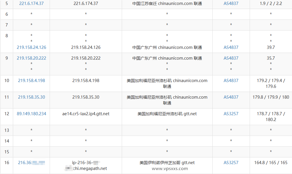Select the 中国江苏宿迁 chinaunicom.com location text
The height and width of the screenshot is (174, 292).
(167, 4)
